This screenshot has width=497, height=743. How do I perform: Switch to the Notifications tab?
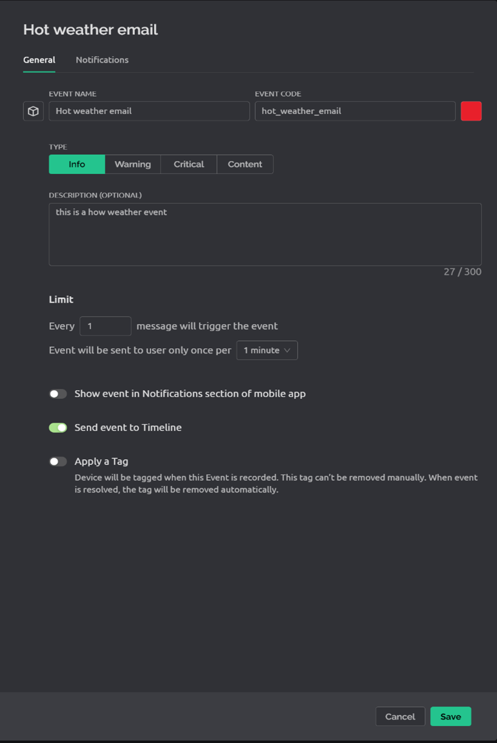tap(102, 60)
